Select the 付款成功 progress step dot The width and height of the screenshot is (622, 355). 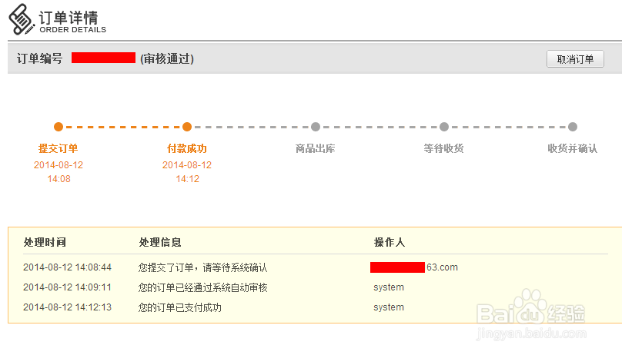187,127
